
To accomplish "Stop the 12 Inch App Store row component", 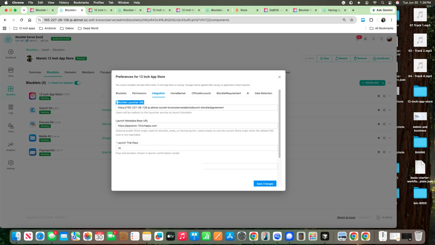I will (x=379, y=96).
